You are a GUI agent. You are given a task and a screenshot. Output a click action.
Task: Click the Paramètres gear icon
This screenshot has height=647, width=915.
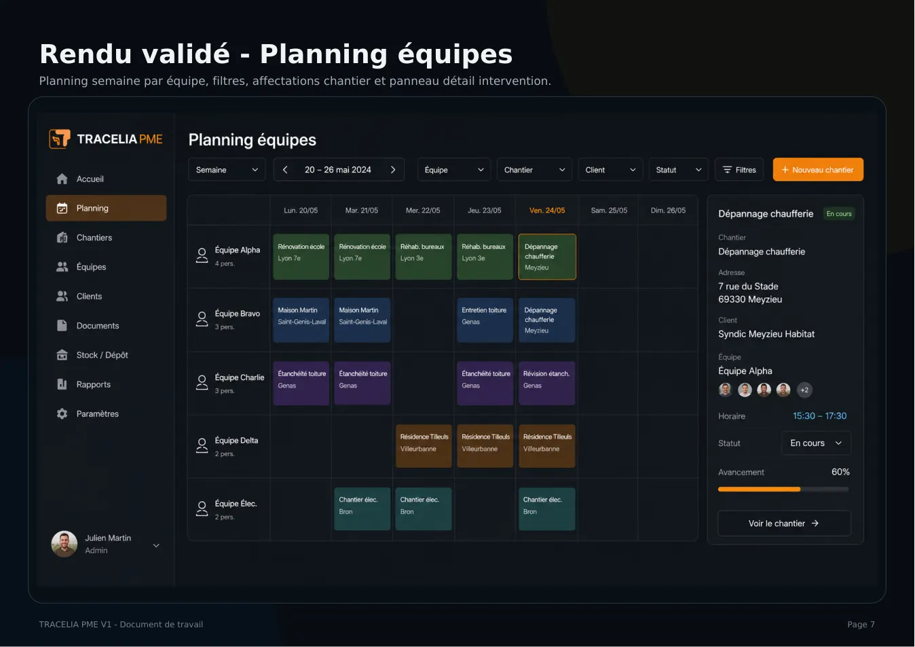pos(62,413)
